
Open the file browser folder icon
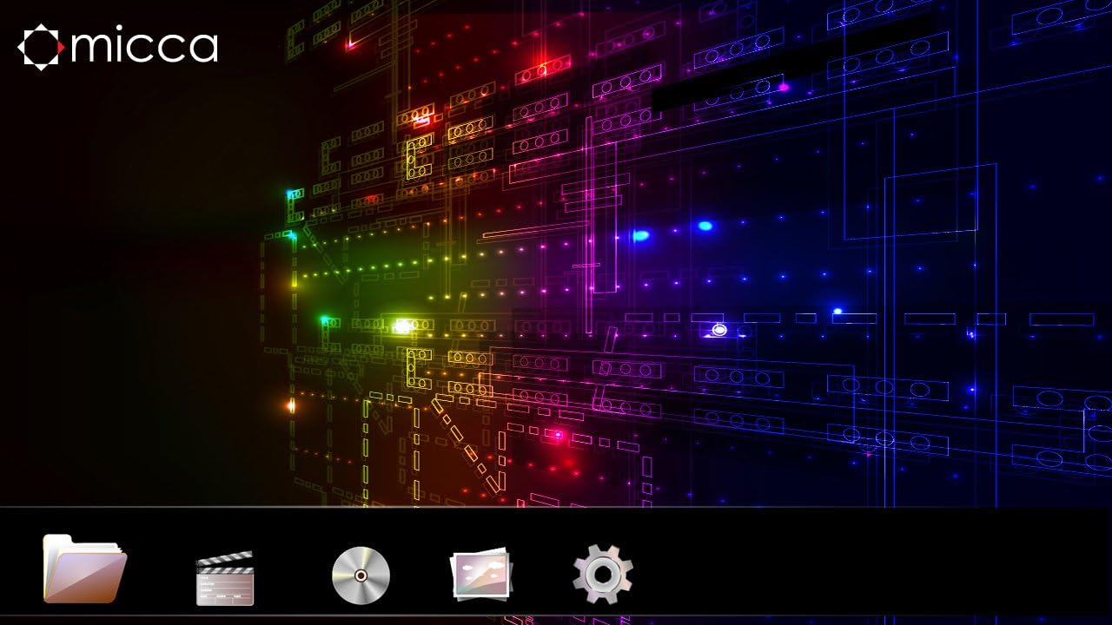click(x=85, y=569)
